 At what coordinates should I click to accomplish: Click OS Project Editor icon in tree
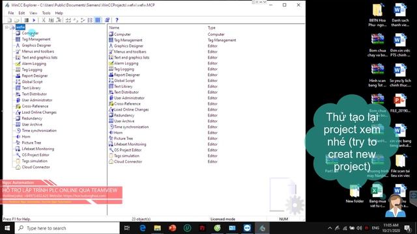pyautogui.click(x=18, y=155)
